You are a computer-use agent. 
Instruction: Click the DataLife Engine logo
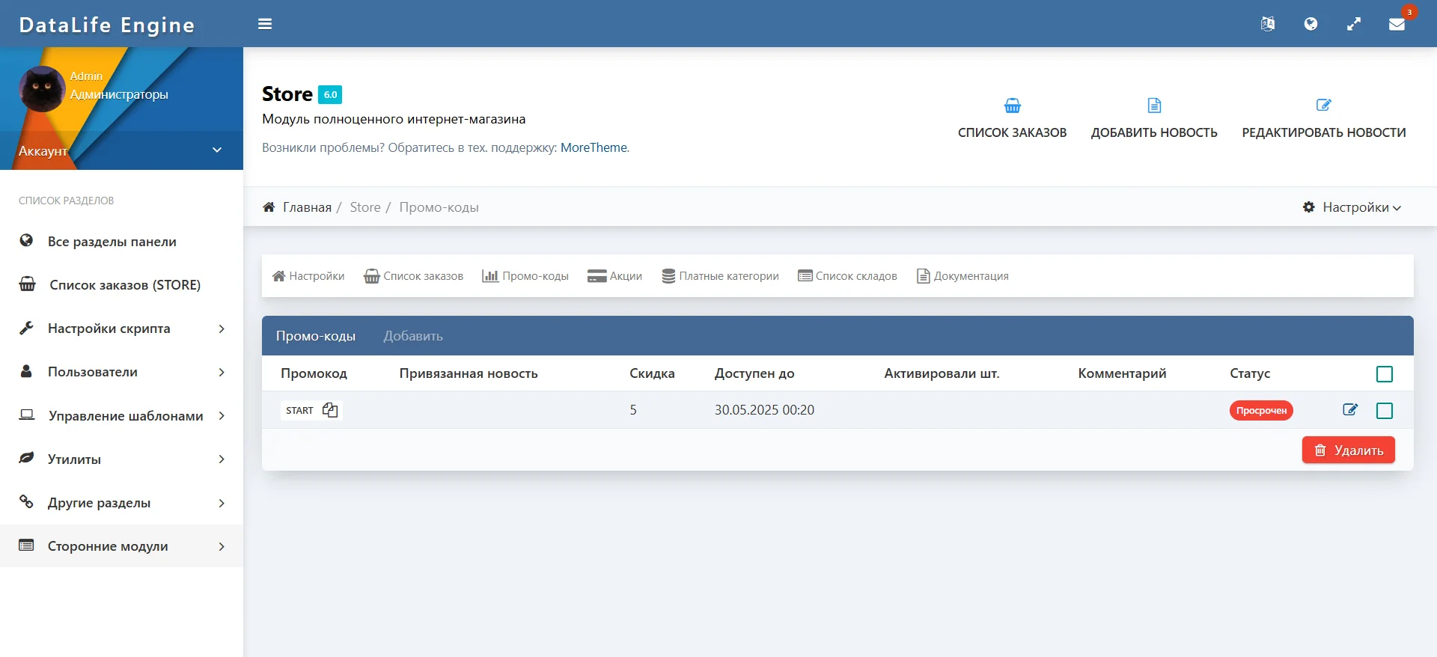[x=107, y=25]
